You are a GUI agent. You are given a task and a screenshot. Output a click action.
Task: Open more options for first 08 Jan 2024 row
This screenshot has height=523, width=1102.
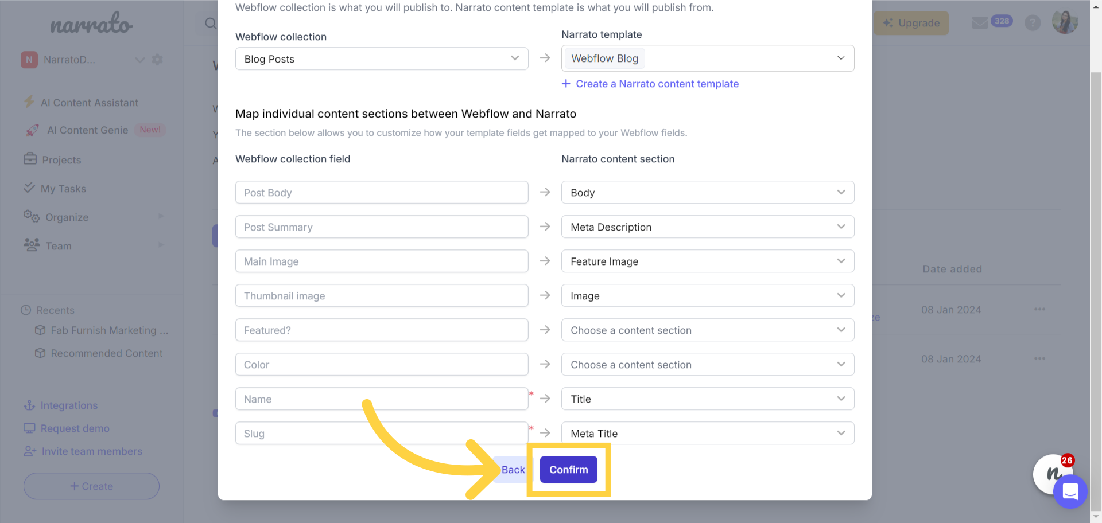[x=1039, y=310]
